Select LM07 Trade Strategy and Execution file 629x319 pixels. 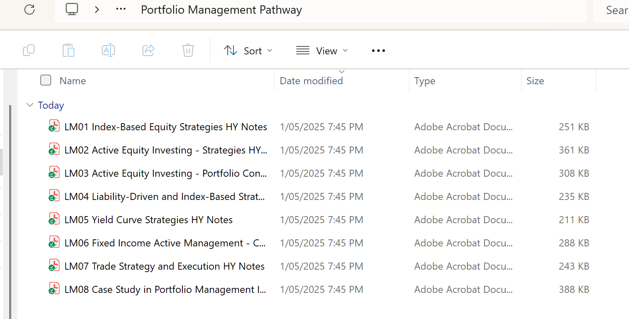point(165,266)
